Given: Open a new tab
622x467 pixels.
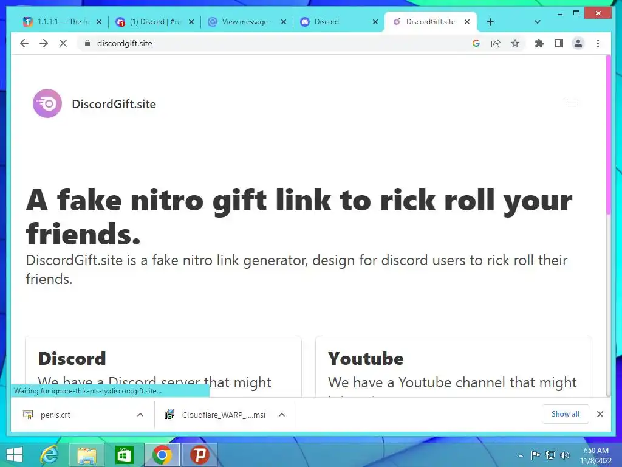Looking at the screenshot, I should [x=490, y=22].
